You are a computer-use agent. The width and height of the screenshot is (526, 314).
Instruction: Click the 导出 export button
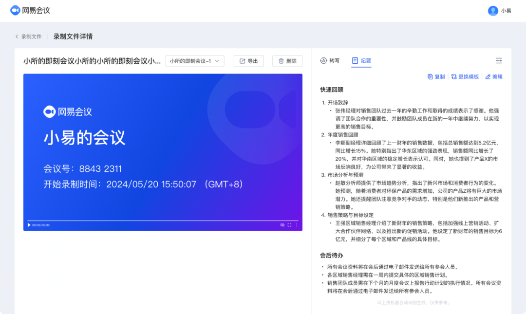tap(248, 61)
